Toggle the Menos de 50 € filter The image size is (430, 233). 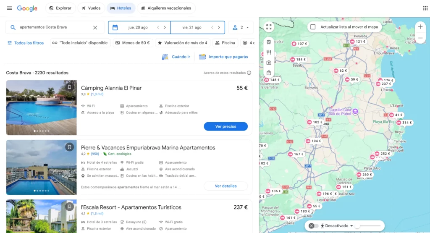133,43
